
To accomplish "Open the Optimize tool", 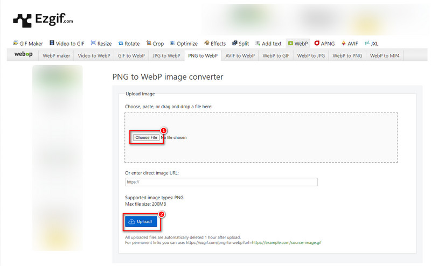I will (184, 44).
